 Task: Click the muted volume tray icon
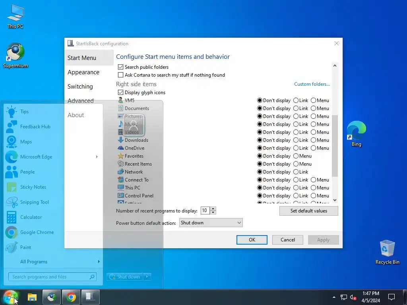coord(353,297)
